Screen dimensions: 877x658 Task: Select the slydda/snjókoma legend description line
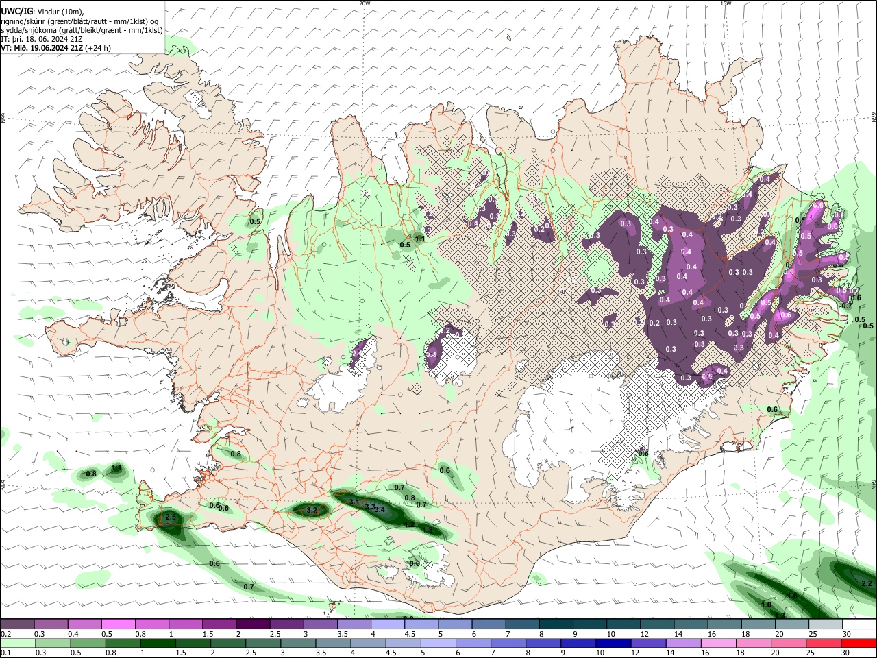coord(82,30)
